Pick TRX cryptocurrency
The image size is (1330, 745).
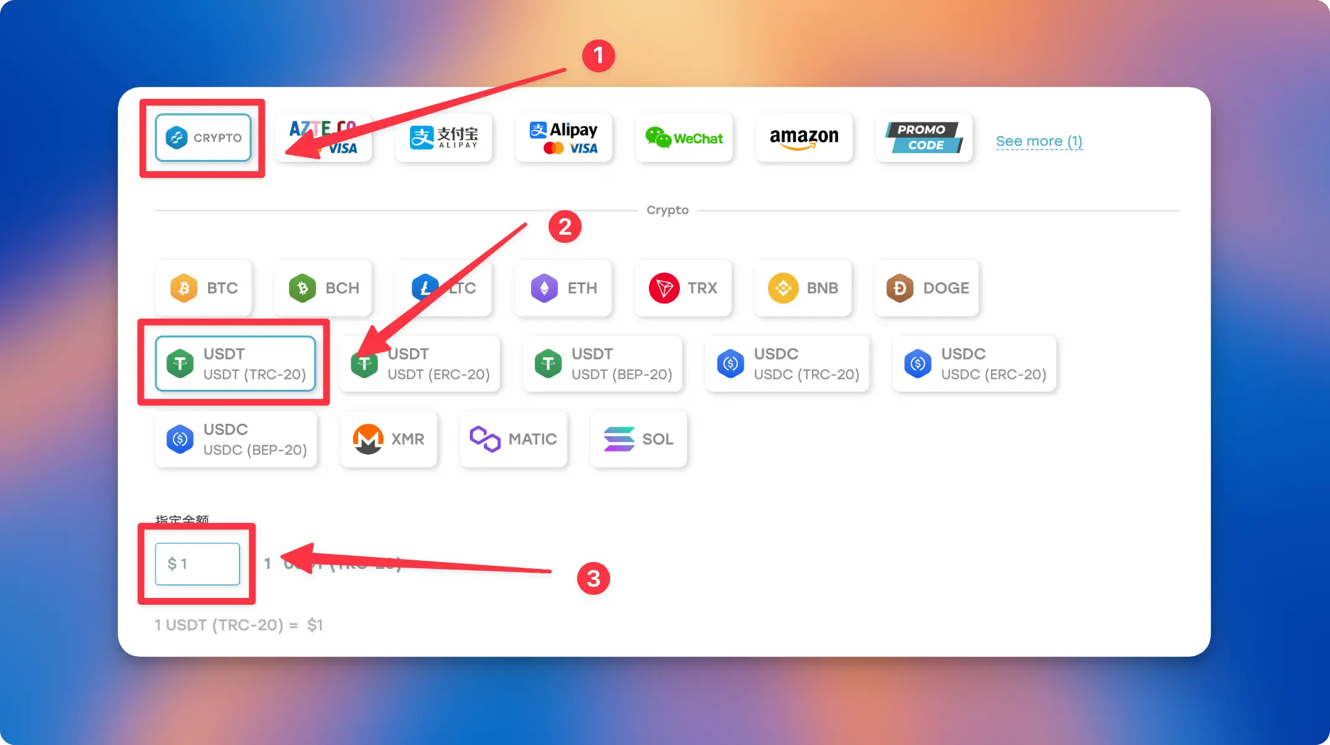(683, 288)
